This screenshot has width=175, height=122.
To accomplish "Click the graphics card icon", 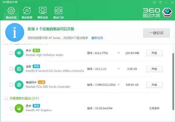I will 19,108.
